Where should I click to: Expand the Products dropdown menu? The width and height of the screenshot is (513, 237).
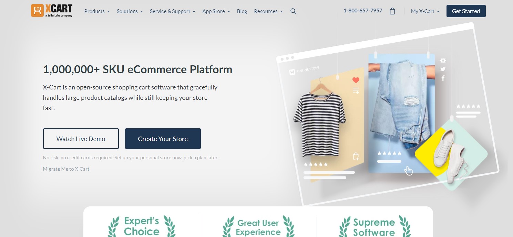tap(97, 11)
